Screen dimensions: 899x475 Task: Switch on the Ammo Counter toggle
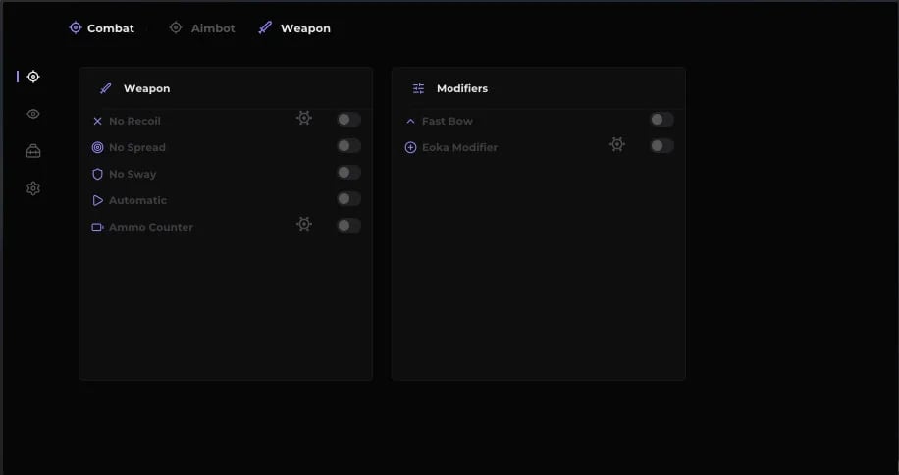point(348,225)
